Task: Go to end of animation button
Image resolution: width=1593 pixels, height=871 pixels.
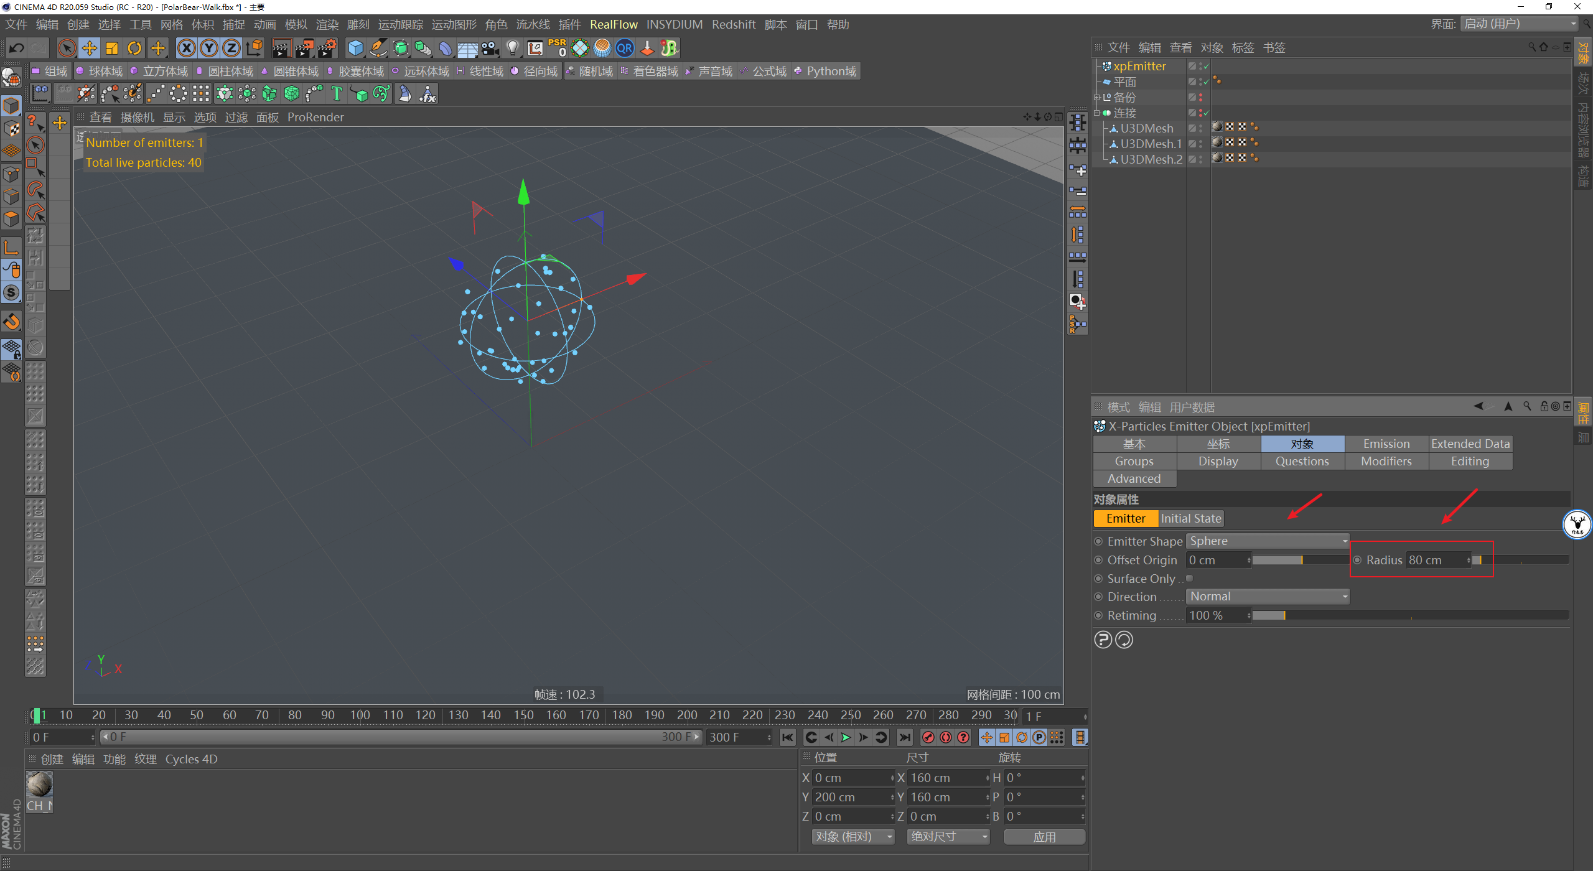Action: click(905, 737)
